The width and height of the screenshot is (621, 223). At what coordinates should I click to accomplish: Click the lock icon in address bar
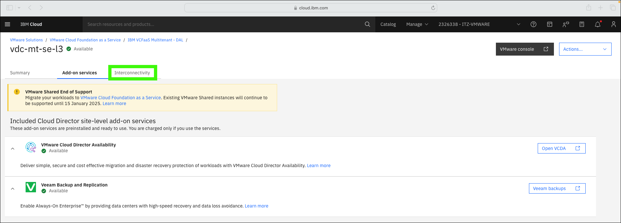(295, 8)
